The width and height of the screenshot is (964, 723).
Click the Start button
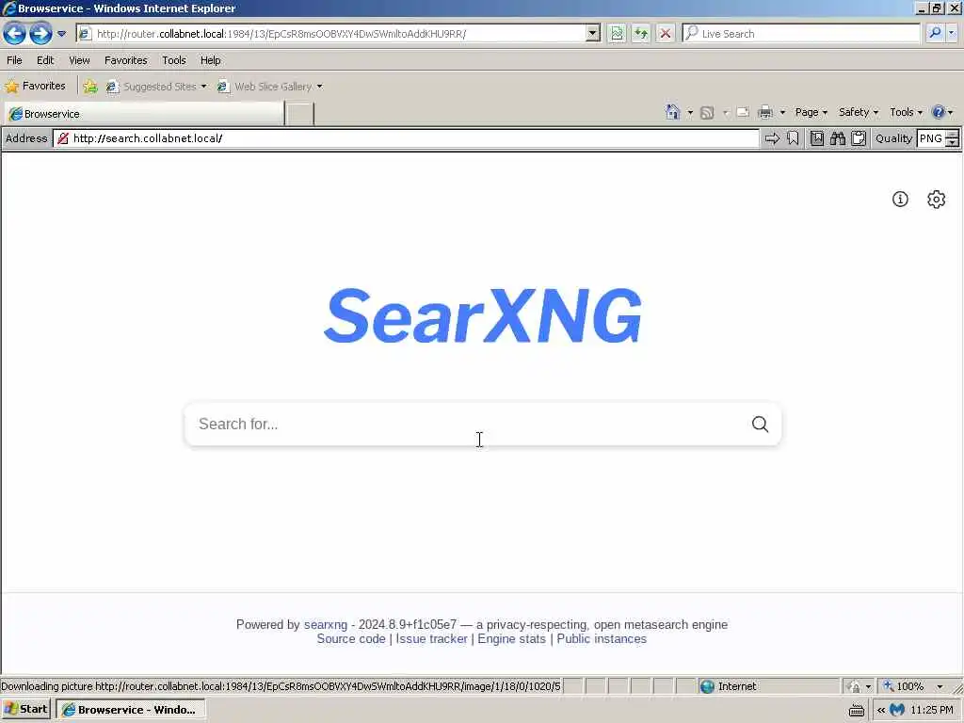click(x=26, y=710)
